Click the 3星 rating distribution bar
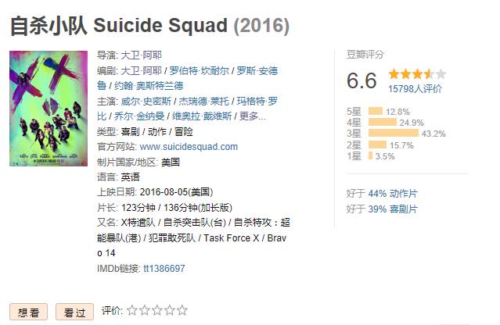The height and width of the screenshot is (325, 500). tap(394, 134)
